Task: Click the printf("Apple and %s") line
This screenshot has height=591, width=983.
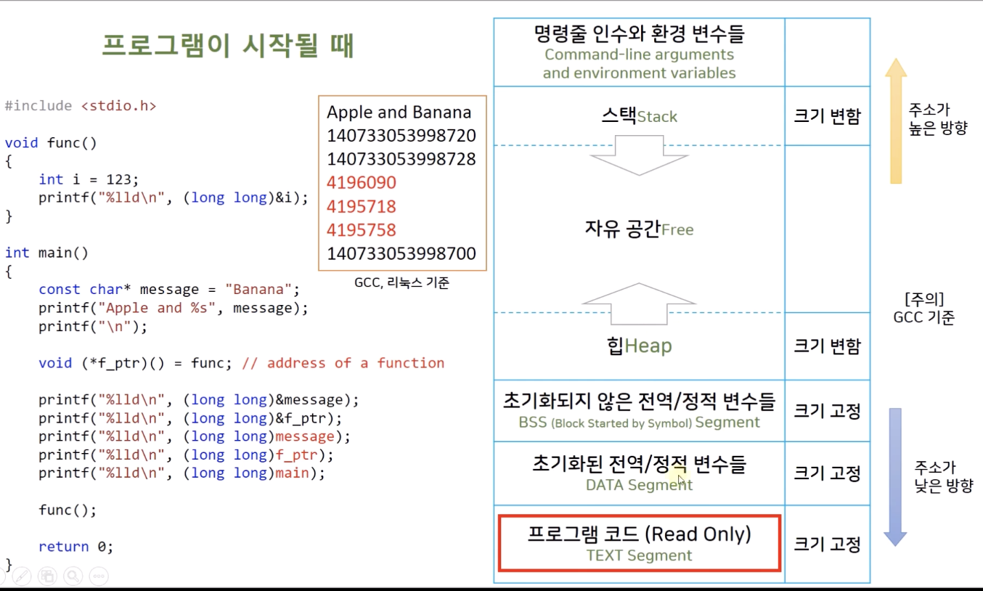Action: tap(174, 308)
